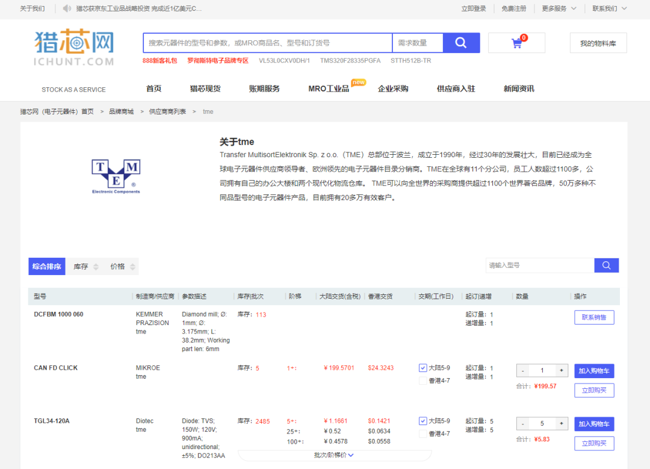This screenshot has height=469, width=650.
Task: Click the speaker announcement icon
Action: (67, 8)
